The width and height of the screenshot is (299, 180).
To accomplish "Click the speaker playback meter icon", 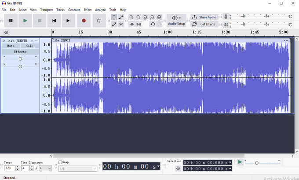I will pos(226,25).
